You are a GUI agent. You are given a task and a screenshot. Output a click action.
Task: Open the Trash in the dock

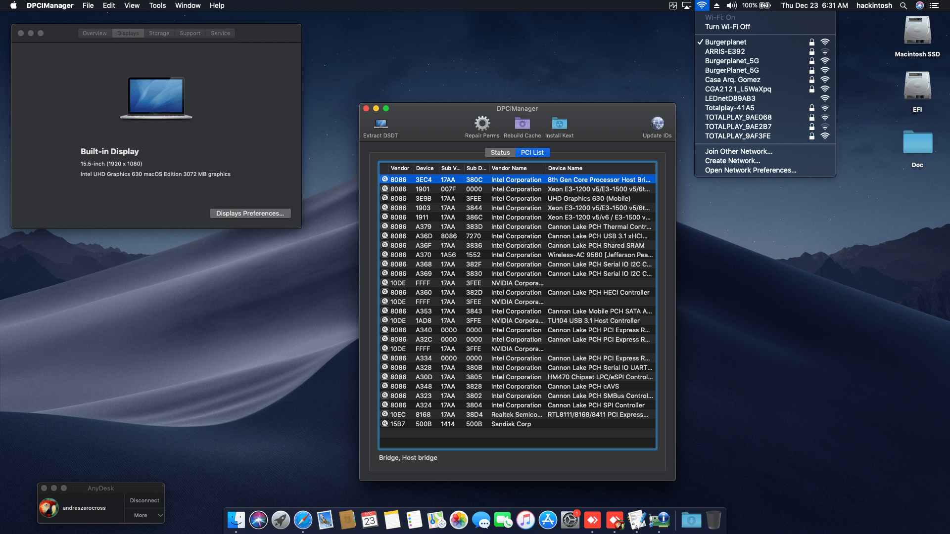[x=713, y=520]
